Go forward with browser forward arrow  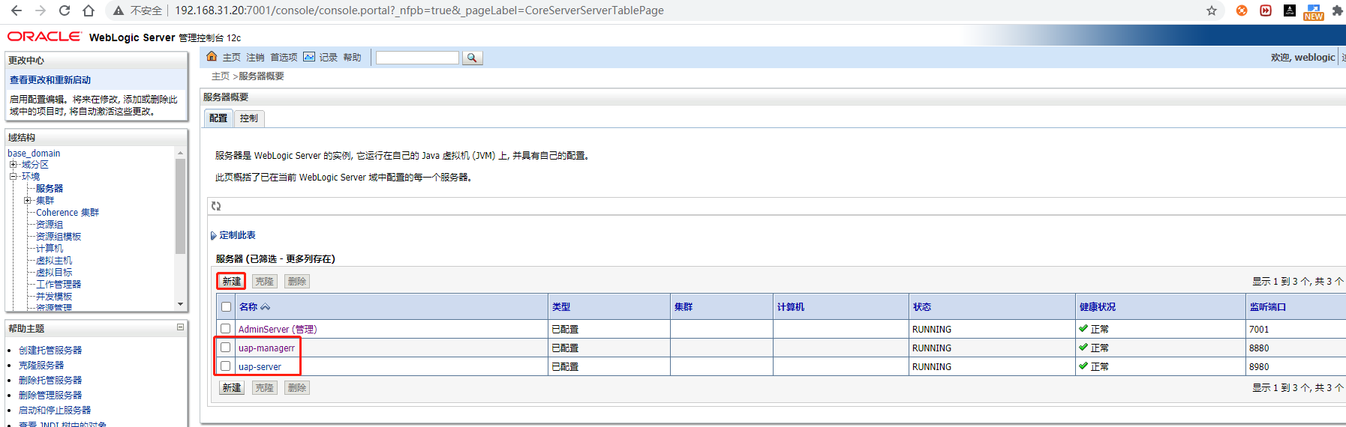[x=41, y=10]
